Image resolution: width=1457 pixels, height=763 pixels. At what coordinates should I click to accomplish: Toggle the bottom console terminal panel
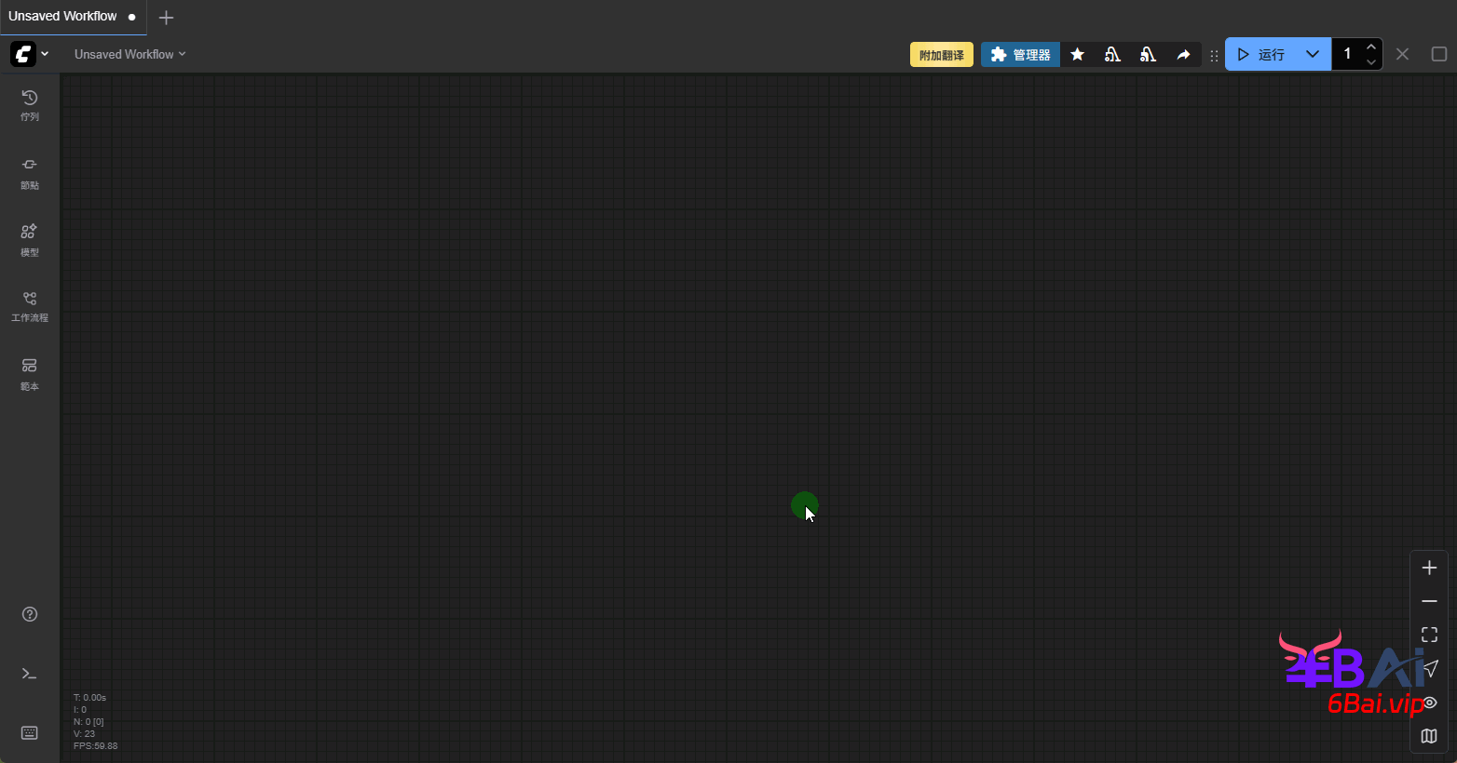point(30,674)
